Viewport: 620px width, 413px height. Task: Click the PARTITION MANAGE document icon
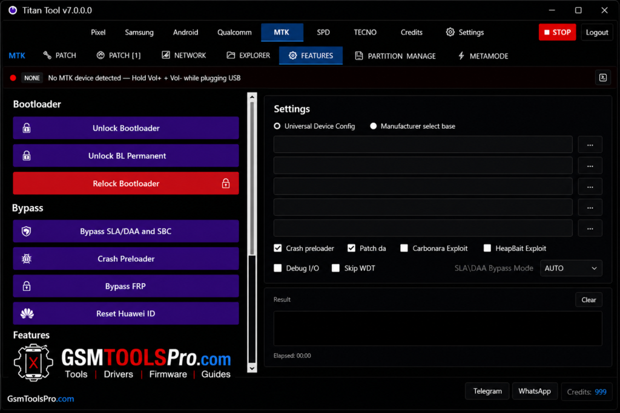point(358,56)
